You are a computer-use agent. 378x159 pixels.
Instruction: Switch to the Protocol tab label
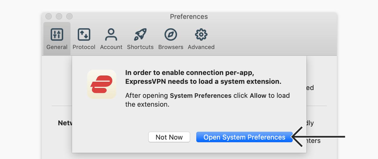[x=84, y=47]
